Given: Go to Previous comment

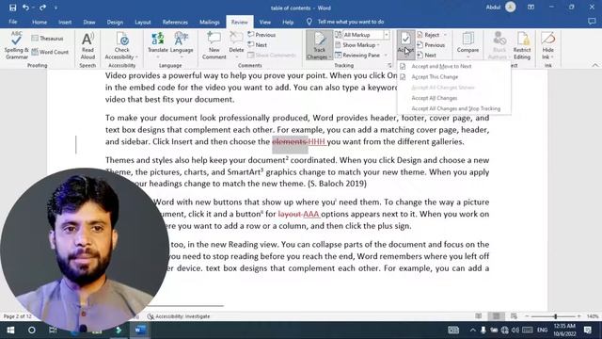Looking at the screenshot, I should (261, 35).
